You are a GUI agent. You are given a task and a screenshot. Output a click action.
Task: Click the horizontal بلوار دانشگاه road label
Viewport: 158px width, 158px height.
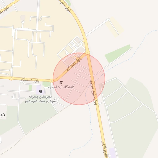click(30, 80)
